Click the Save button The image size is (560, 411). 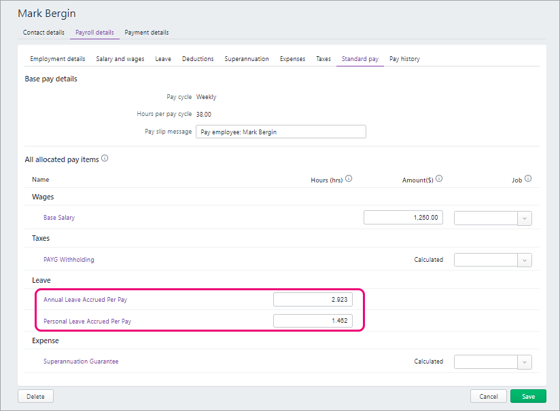pyautogui.click(x=528, y=396)
